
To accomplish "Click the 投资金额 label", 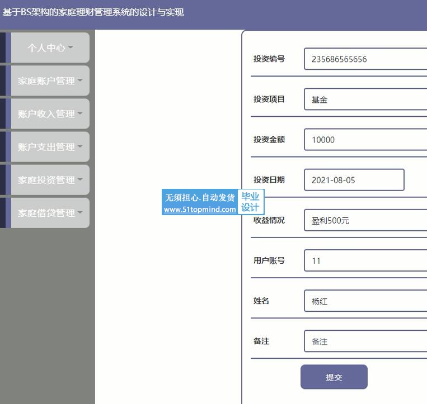I will [x=269, y=140].
